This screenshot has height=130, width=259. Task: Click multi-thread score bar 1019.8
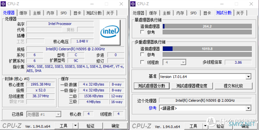click(207, 49)
